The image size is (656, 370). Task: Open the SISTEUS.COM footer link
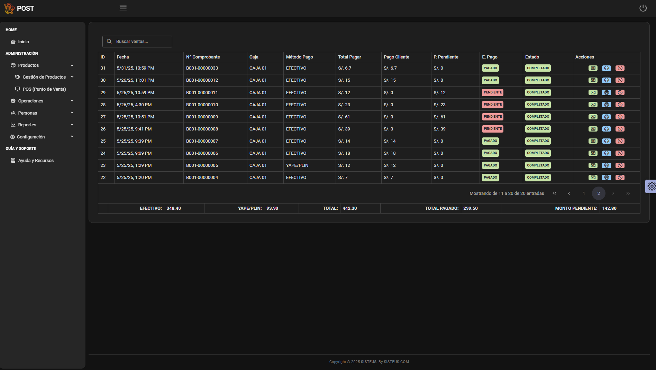[x=396, y=362]
